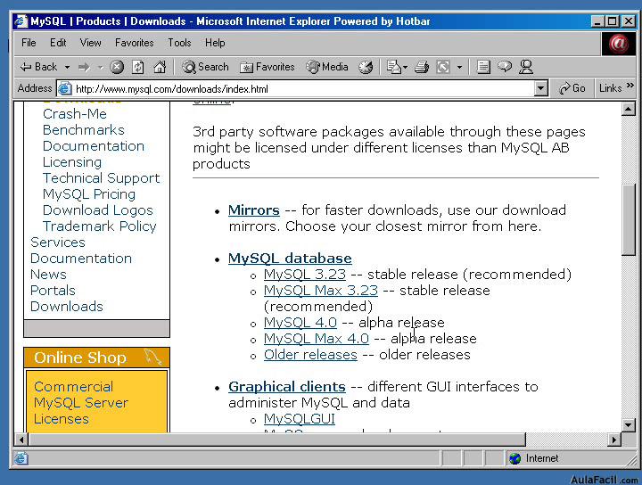
Task: Open Downloads in the sidebar
Action: click(x=67, y=306)
